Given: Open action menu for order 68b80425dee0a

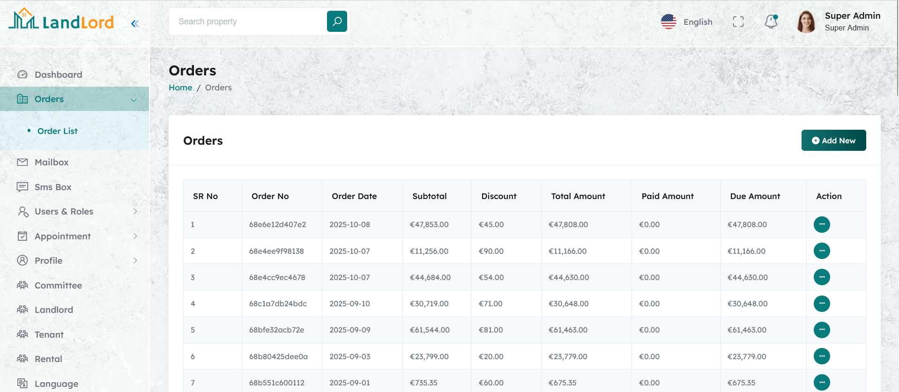Looking at the screenshot, I should pos(821,356).
